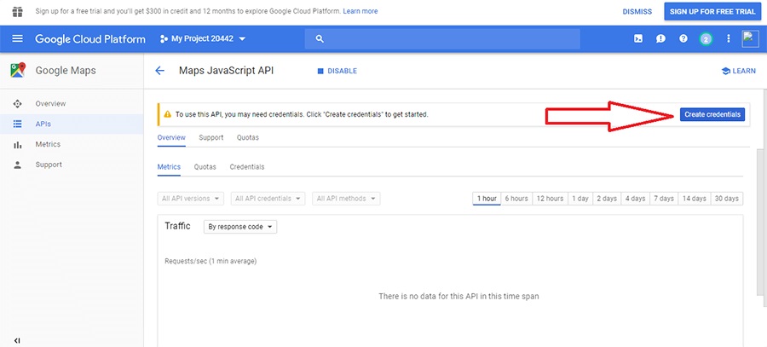
Task: Open the My Project 20442 selector
Action: click(x=203, y=39)
